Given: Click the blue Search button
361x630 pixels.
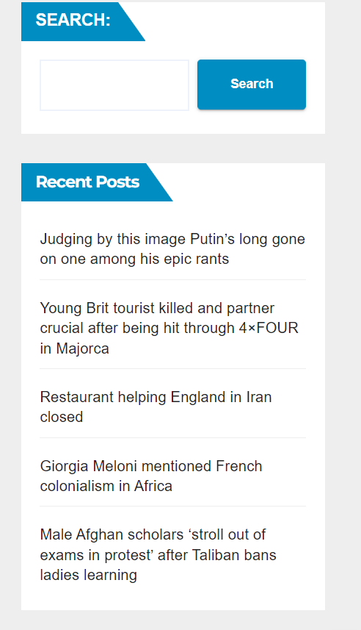Looking at the screenshot, I should (x=252, y=85).
